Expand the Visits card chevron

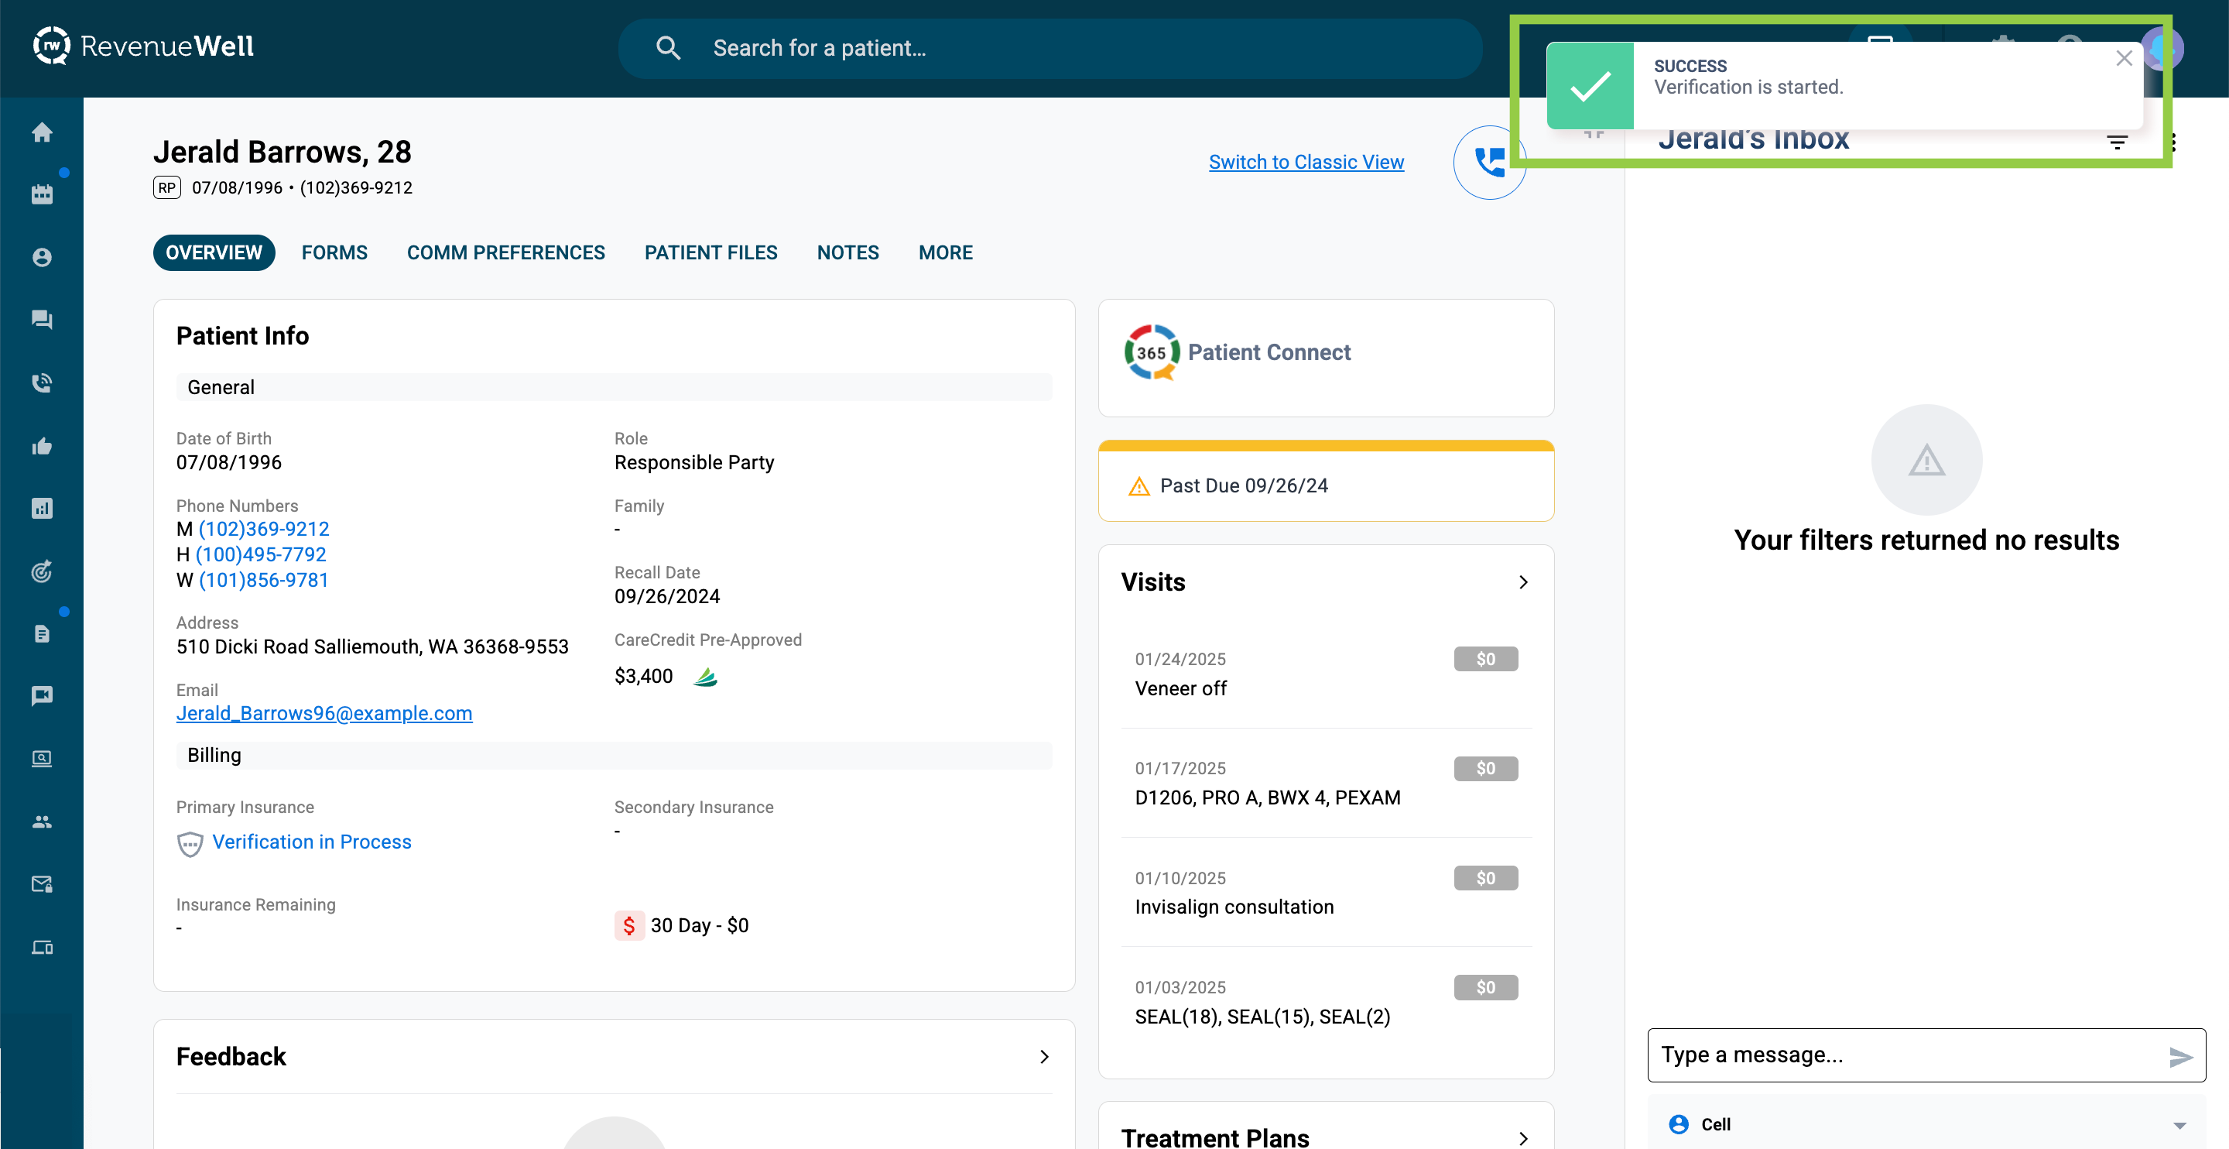pos(1523,583)
